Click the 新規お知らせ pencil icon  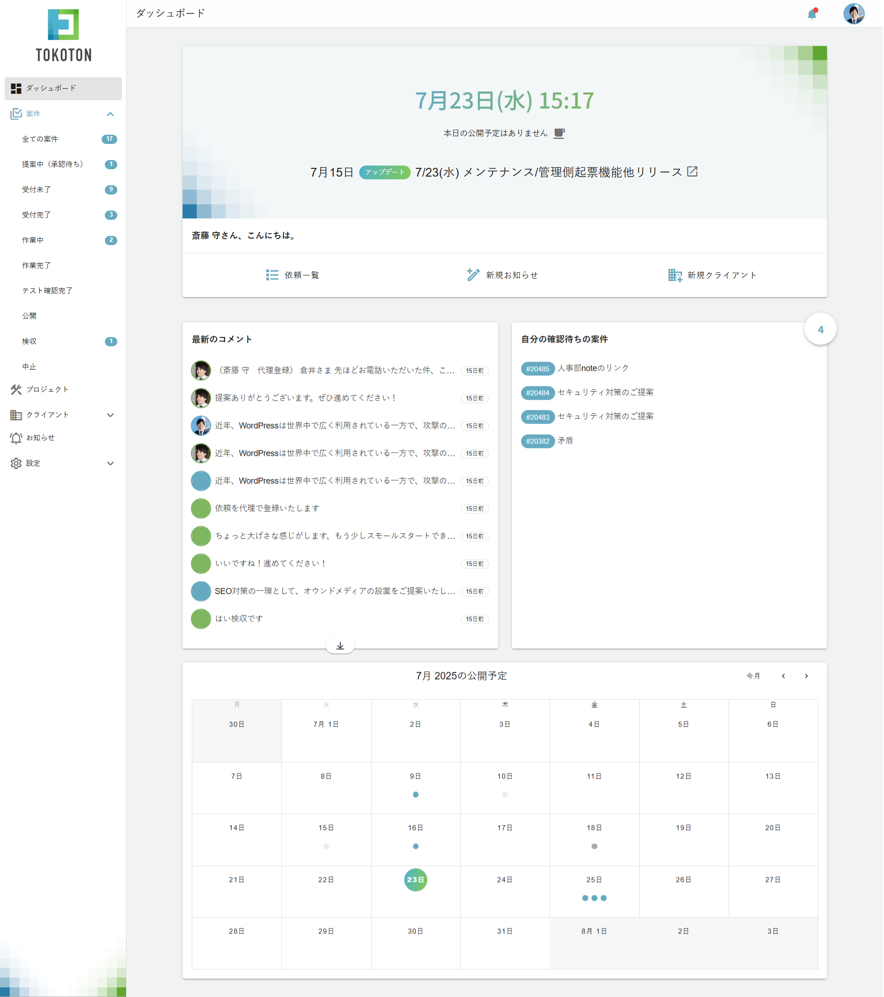473,275
